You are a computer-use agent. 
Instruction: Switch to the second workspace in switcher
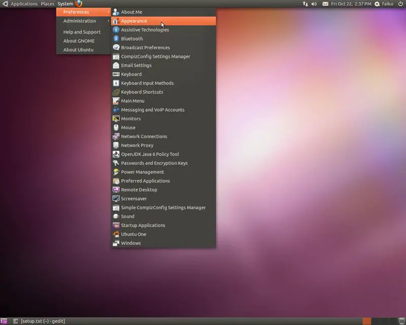pos(376,321)
